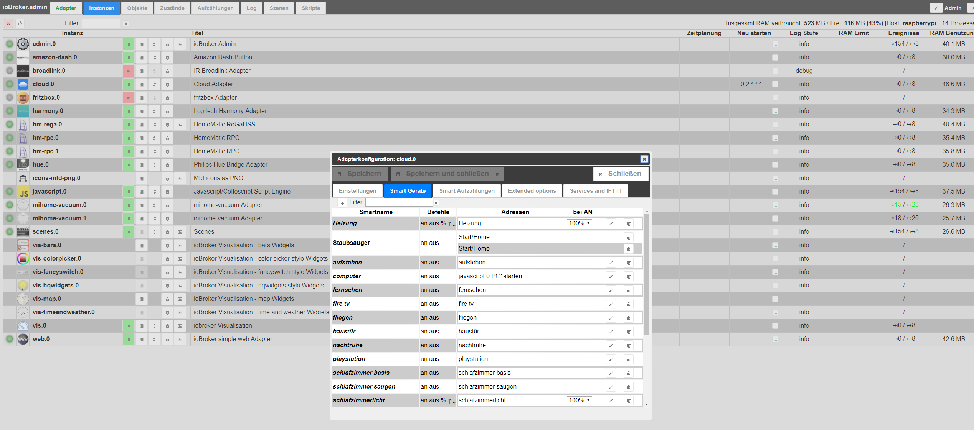Click Speichern und schließen button
974x430 pixels.
pos(447,174)
